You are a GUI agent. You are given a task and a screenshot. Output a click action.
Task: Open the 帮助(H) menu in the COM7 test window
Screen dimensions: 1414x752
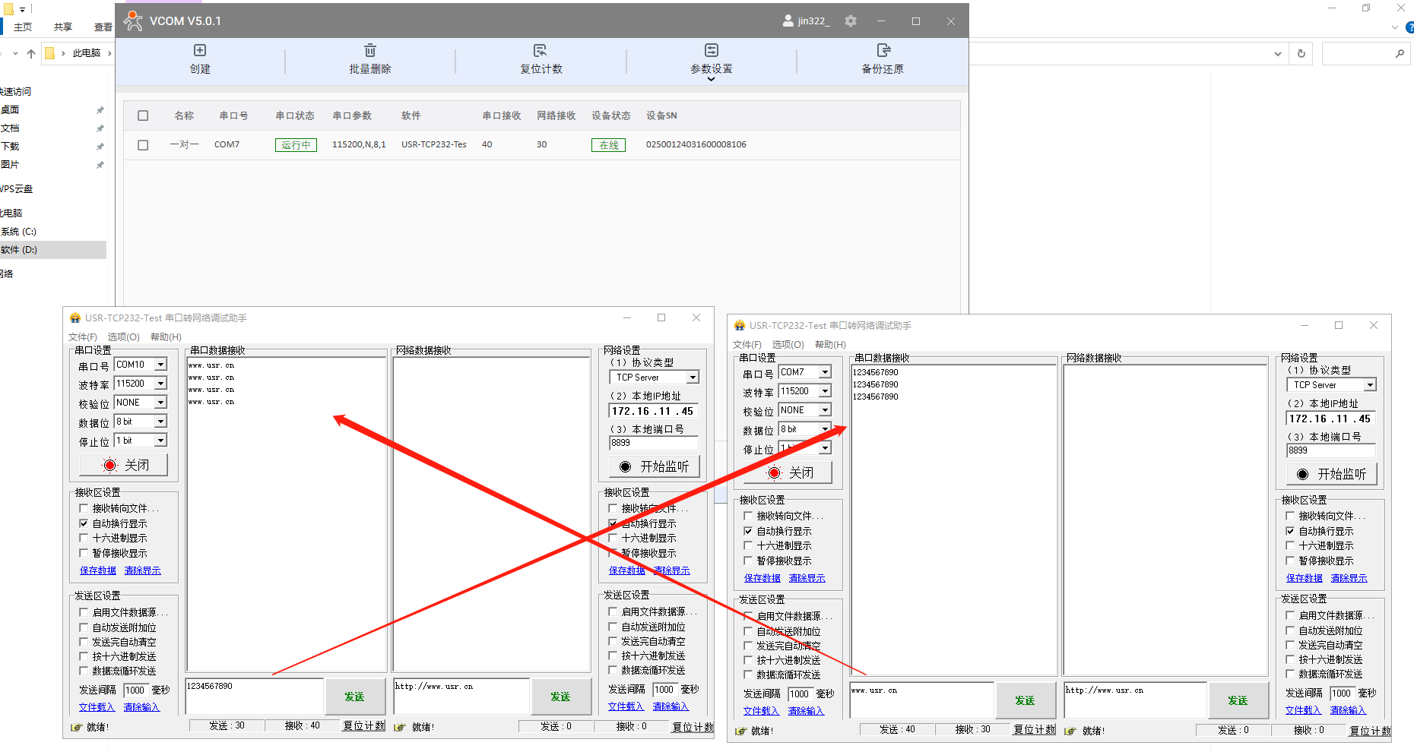click(x=830, y=345)
